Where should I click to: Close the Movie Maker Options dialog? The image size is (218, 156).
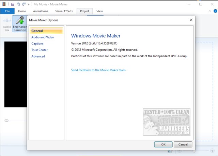point(191,20)
